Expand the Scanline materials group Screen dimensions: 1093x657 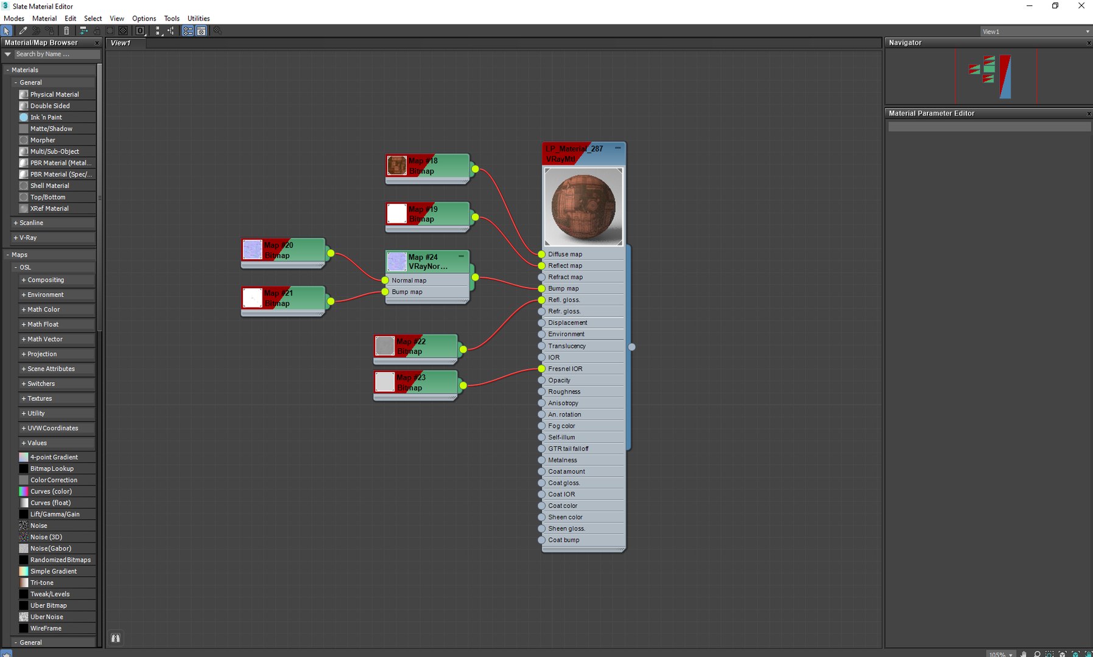(15, 223)
